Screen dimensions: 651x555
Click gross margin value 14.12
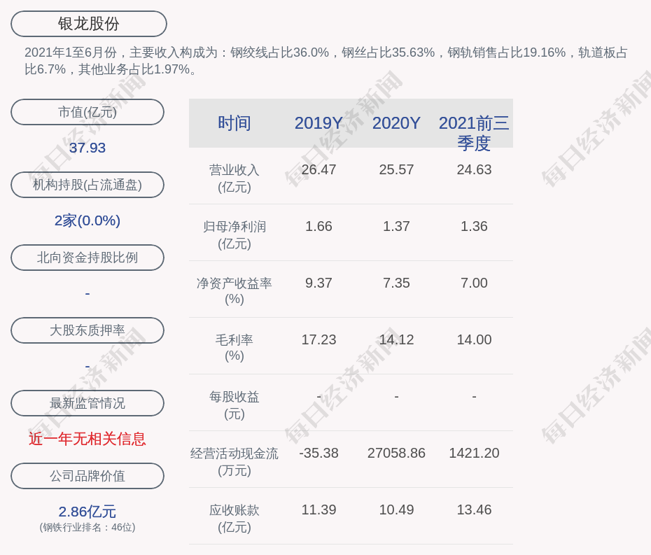396,339
